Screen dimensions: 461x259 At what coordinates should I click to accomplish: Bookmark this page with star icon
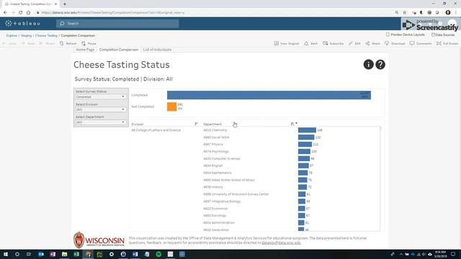point(405,13)
